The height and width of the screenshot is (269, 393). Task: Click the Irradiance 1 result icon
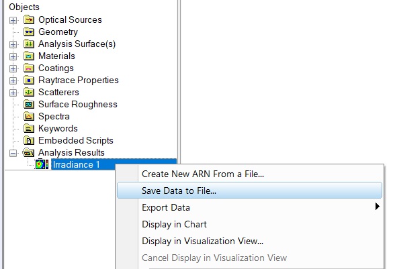click(42, 164)
